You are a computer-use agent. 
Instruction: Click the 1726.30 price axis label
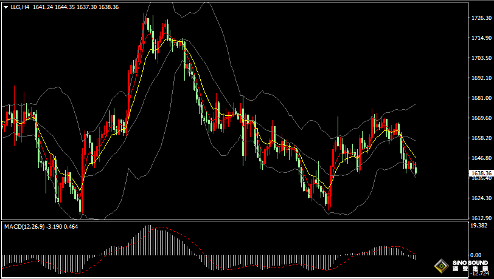pyautogui.click(x=481, y=18)
